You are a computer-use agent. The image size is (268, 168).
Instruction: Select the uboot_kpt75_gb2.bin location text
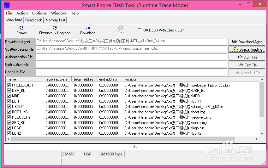pos(174,107)
